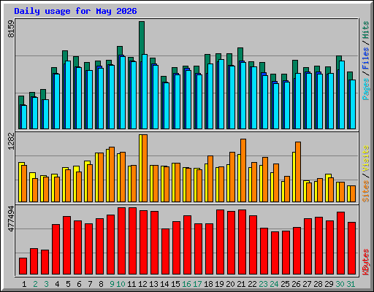The width and height of the screenshot is (374, 292).
Task: Select day 30 on the x-axis
Action: click(x=340, y=284)
